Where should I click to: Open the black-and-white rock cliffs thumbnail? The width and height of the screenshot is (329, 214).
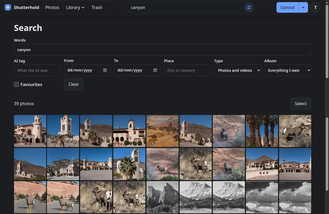[162, 197]
